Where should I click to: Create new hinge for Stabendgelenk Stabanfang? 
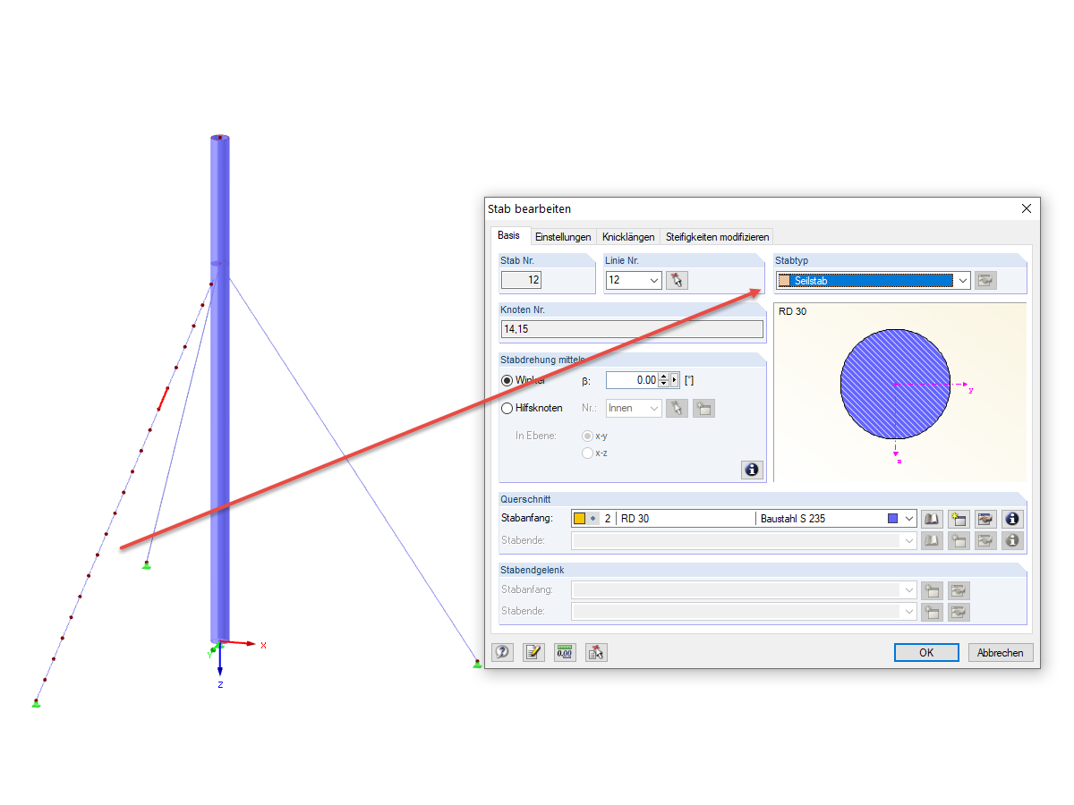click(x=932, y=590)
